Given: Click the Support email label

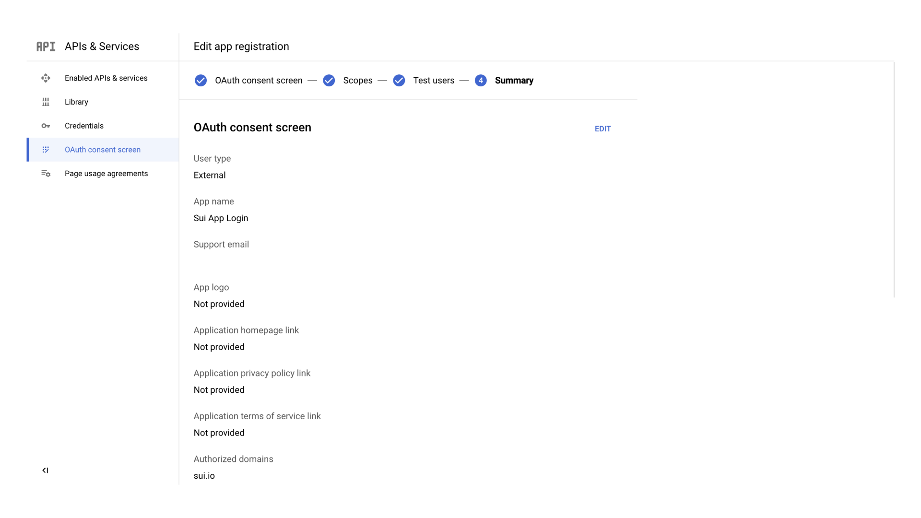Looking at the screenshot, I should tap(221, 245).
